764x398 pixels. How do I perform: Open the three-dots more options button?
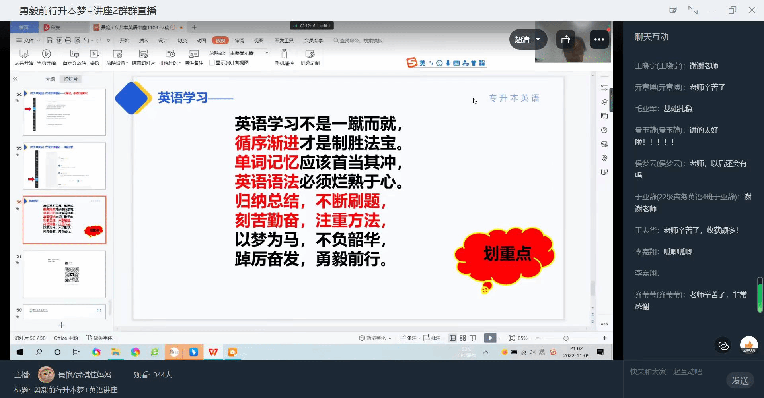click(x=599, y=39)
